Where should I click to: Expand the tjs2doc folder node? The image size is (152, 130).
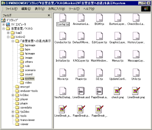pyautogui.click(x=13, y=112)
